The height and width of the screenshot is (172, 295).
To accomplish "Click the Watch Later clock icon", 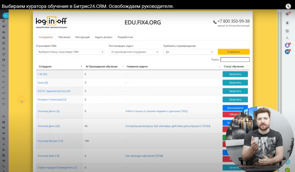I will coord(288,6).
